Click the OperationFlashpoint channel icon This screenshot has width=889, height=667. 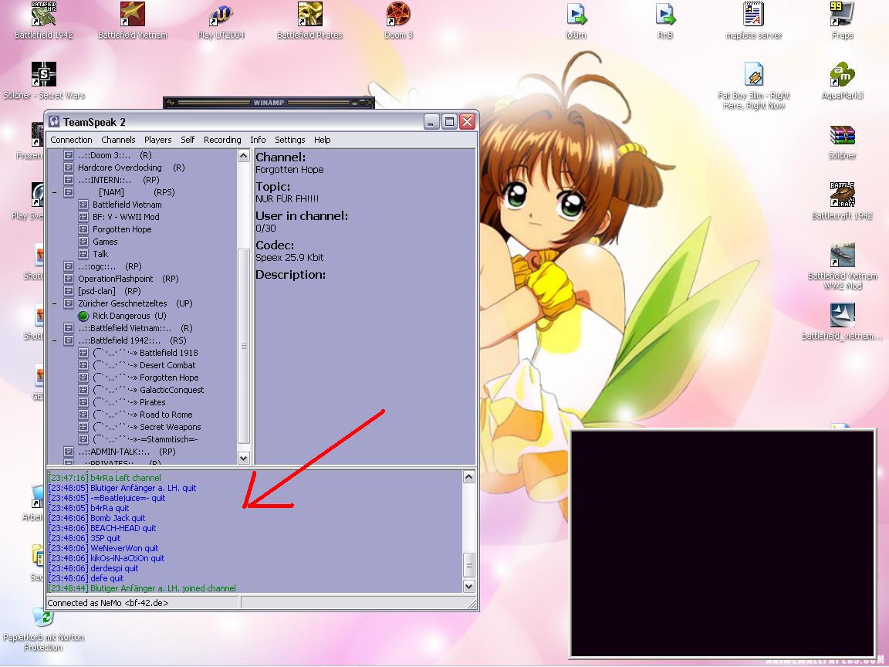pos(69,279)
